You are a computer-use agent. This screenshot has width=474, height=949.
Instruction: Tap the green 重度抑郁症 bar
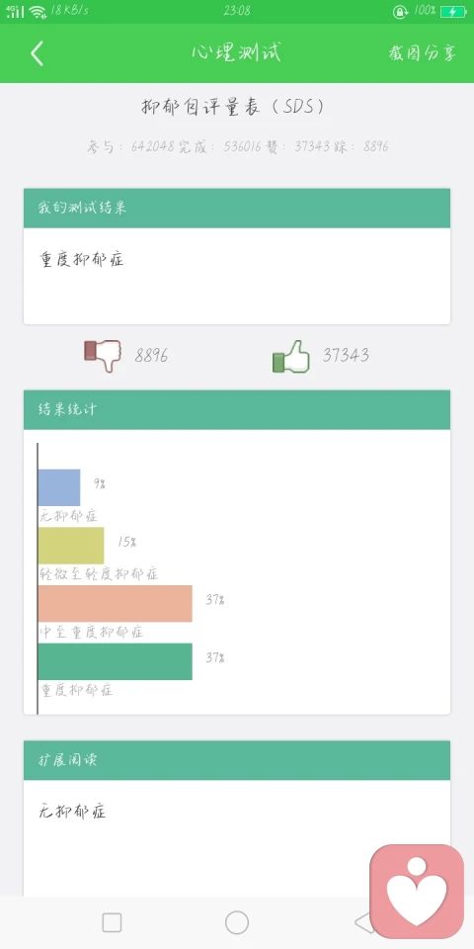point(116,661)
